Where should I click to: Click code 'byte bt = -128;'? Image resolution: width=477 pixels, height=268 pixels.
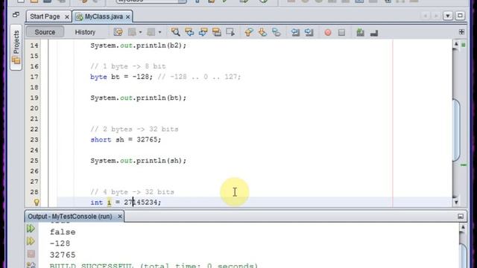click(121, 77)
